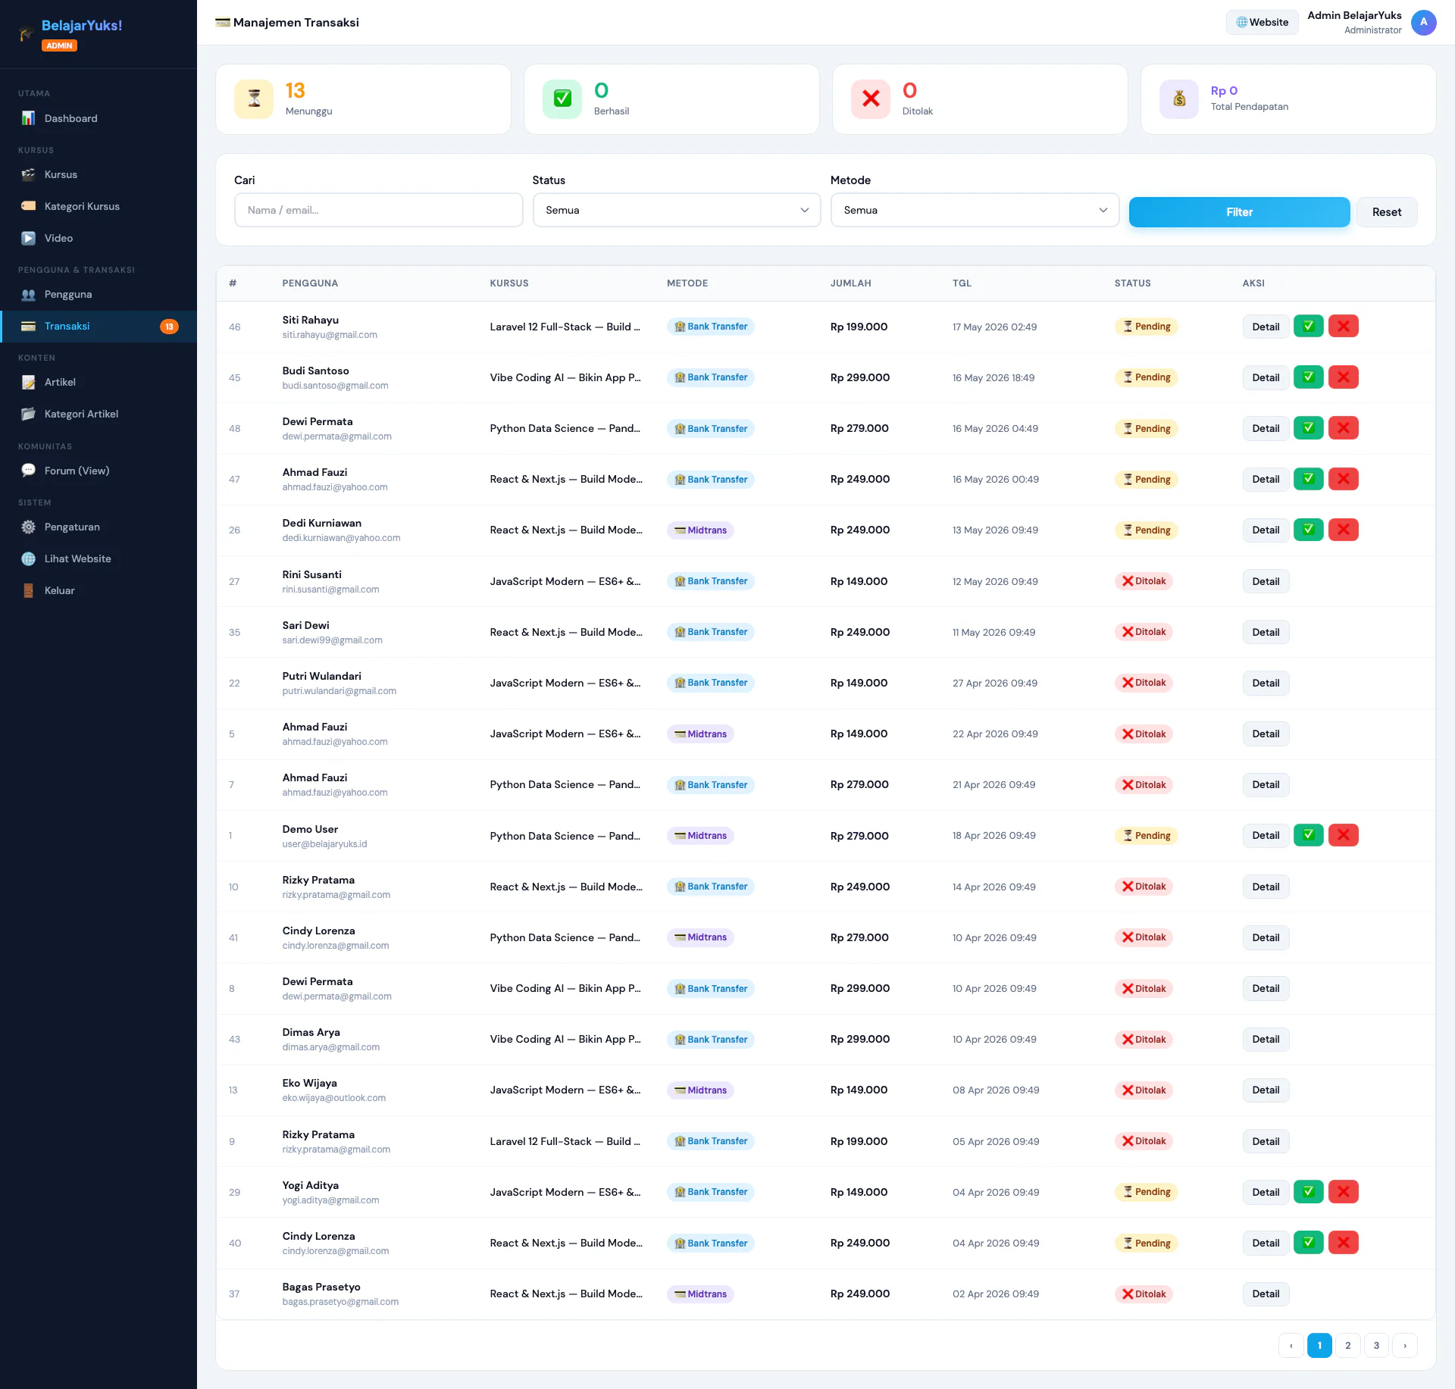Click the blue Filter button
Viewport: 1455px width, 1389px height.
coord(1239,212)
